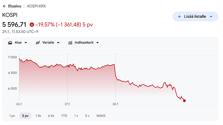
Task: Expand the Alue chart type dropdown arrow
Action: click(26, 43)
